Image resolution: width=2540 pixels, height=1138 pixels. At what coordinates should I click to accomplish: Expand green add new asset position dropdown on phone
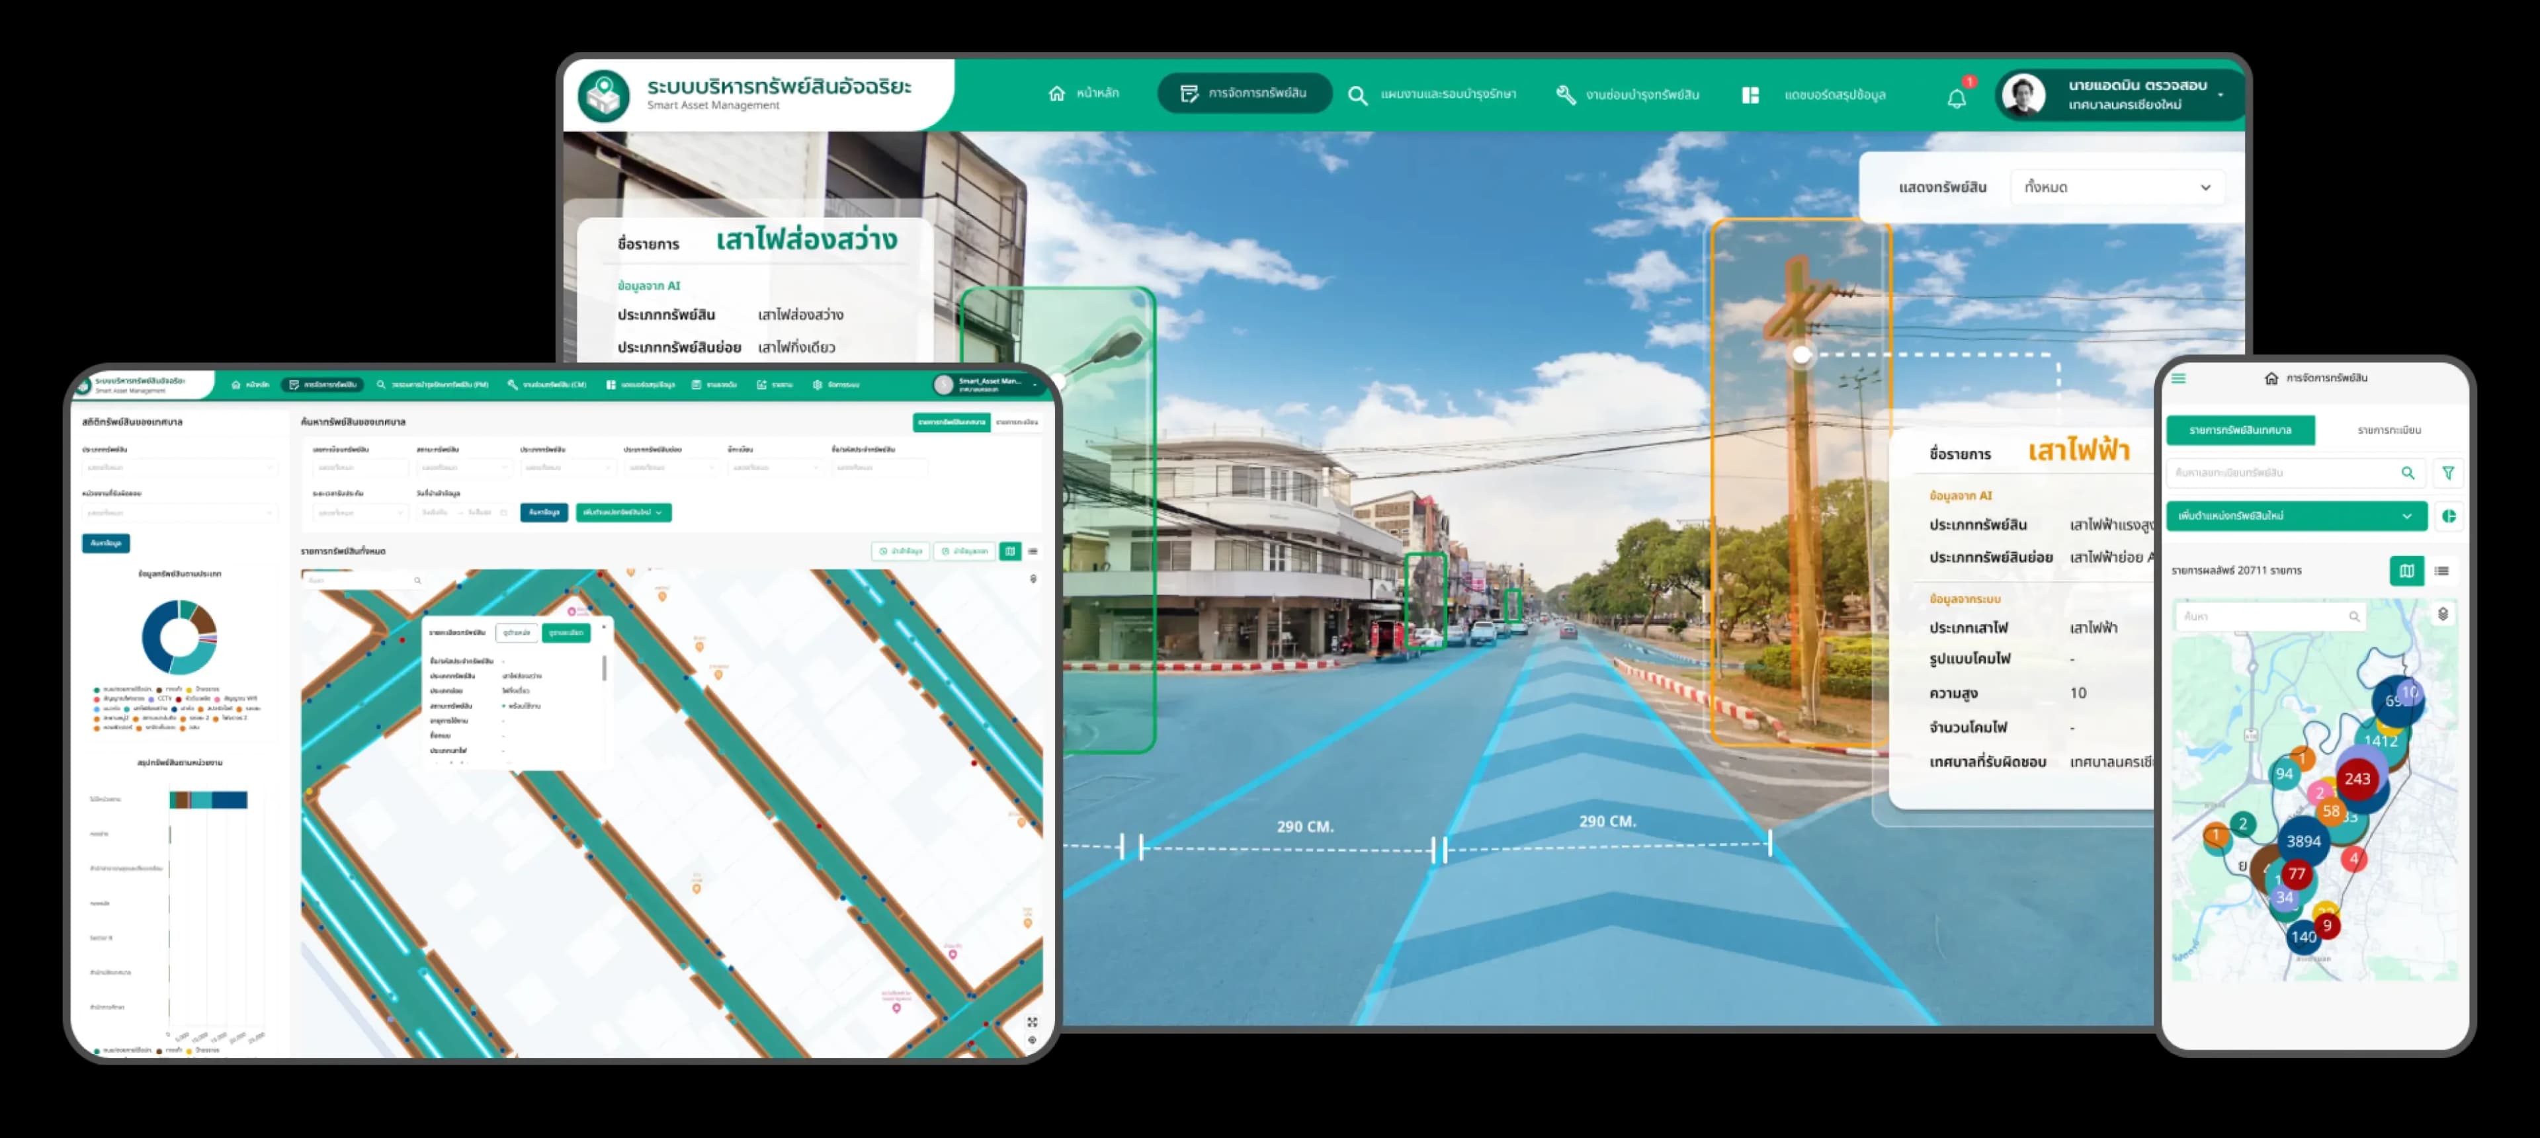tap(2295, 516)
